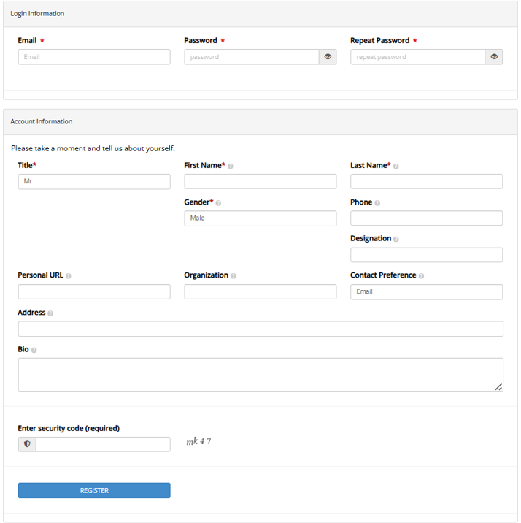This screenshot has width=521, height=523.
Task: Click the help icon beside Last Name
Action: pos(396,167)
